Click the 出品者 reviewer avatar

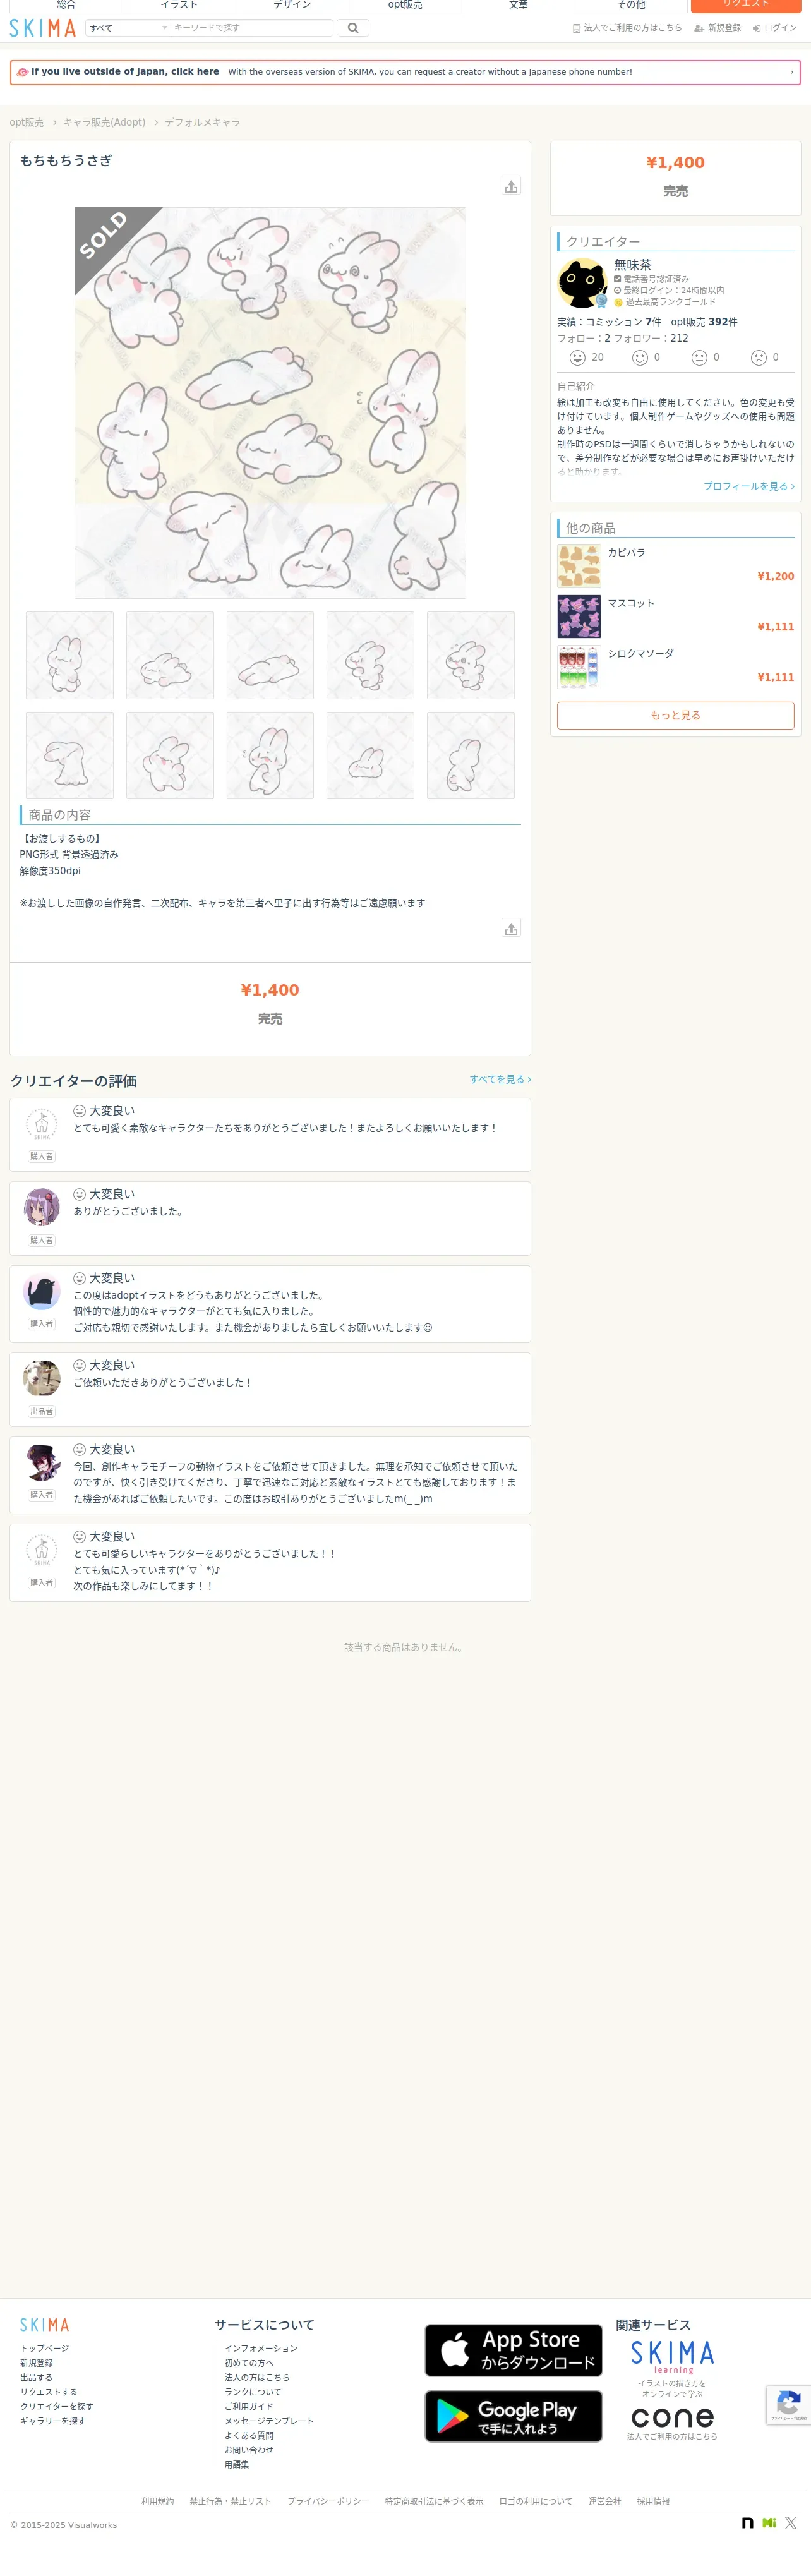pyautogui.click(x=41, y=1378)
